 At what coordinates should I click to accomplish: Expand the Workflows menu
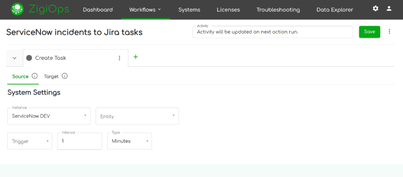pos(145,10)
